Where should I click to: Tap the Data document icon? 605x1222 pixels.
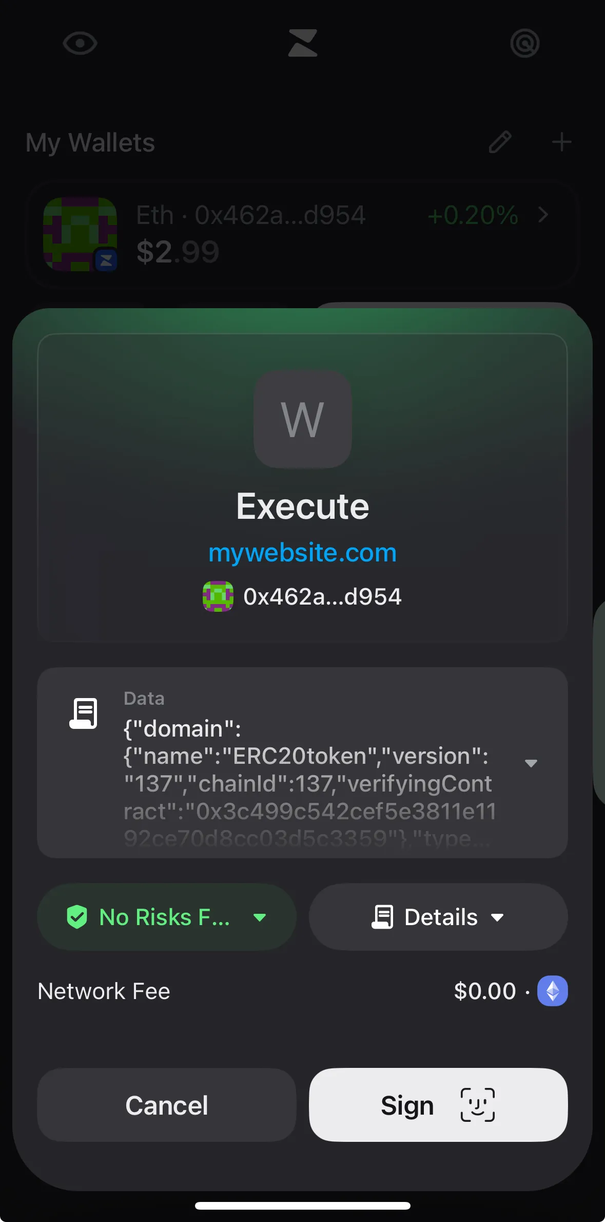[84, 713]
